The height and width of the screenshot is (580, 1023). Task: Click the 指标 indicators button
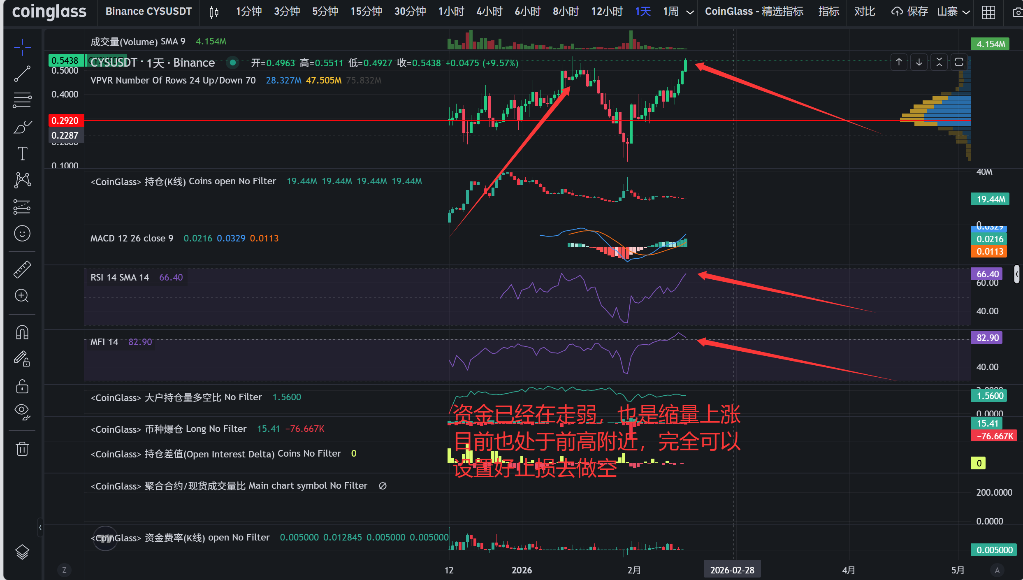point(828,12)
